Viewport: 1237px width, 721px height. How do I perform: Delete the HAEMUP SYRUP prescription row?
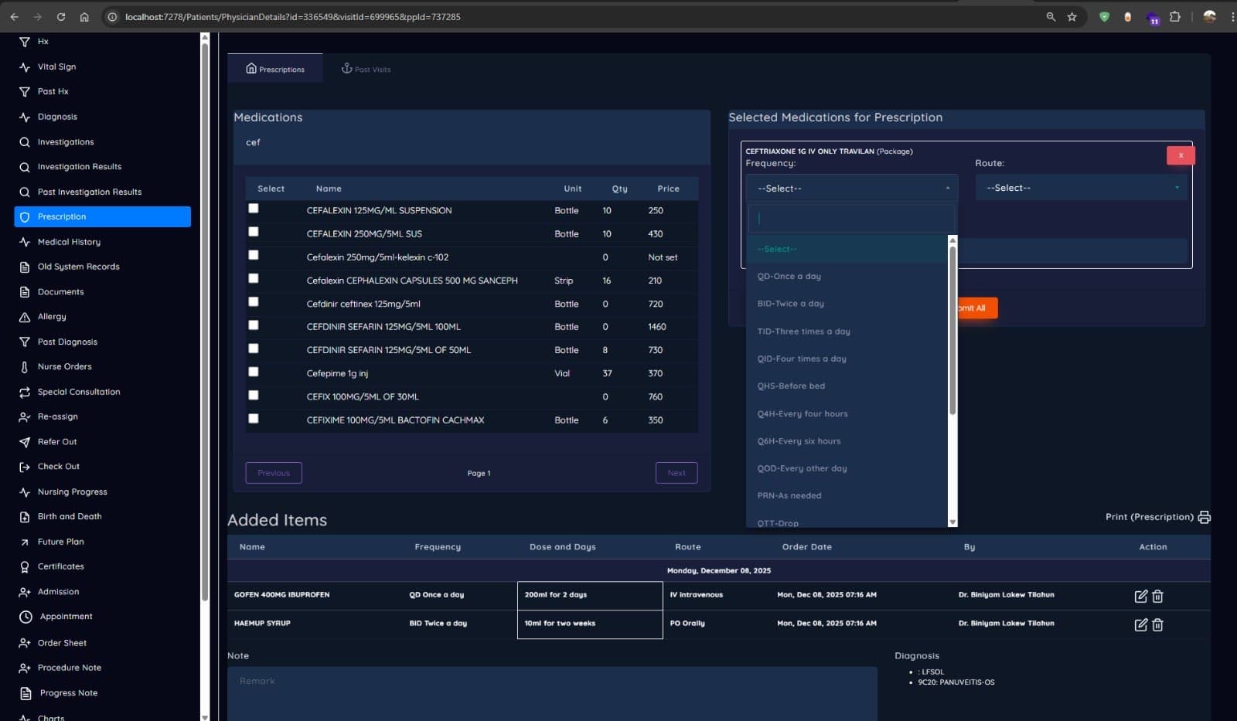[x=1157, y=624]
